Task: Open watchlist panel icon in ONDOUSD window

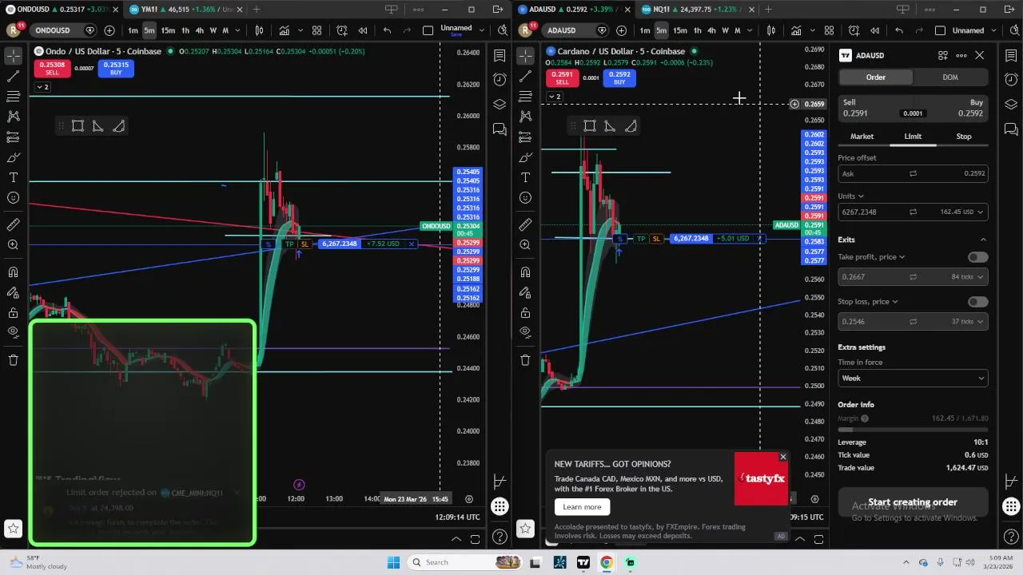Action: point(500,55)
